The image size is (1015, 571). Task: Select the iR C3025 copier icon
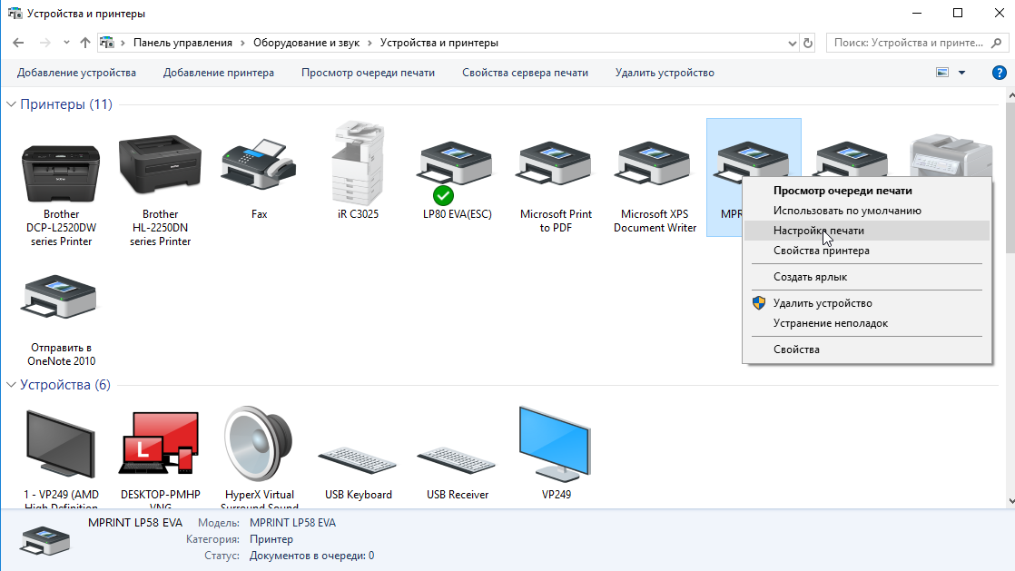pos(358,162)
